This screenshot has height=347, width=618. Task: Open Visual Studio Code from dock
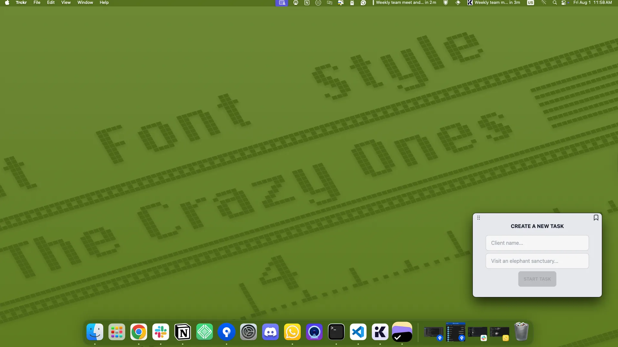point(358,332)
